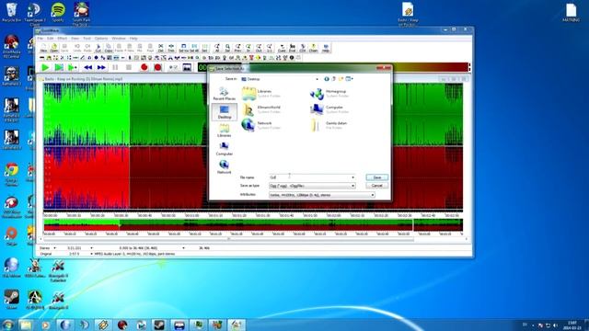Open the Chain effect chain icon

(x=313, y=48)
